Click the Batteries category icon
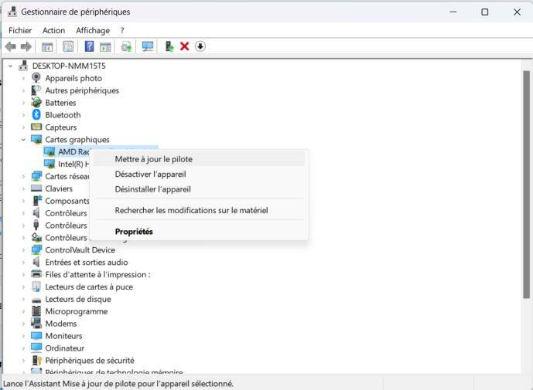This screenshot has height=390, width=533. (x=36, y=102)
